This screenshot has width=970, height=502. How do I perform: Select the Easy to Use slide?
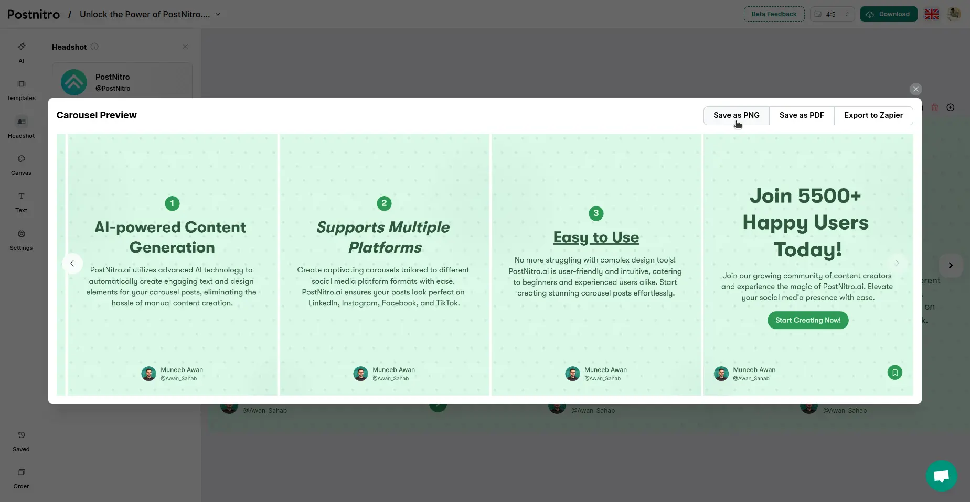click(x=596, y=265)
